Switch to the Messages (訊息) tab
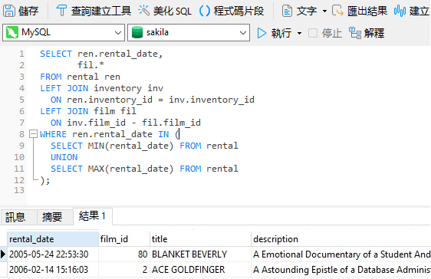The image size is (431, 279). point(18,217)
